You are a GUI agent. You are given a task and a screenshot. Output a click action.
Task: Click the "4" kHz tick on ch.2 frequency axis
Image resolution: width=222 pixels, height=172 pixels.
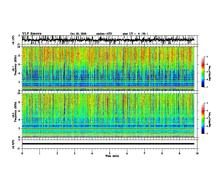click(20, 120)
